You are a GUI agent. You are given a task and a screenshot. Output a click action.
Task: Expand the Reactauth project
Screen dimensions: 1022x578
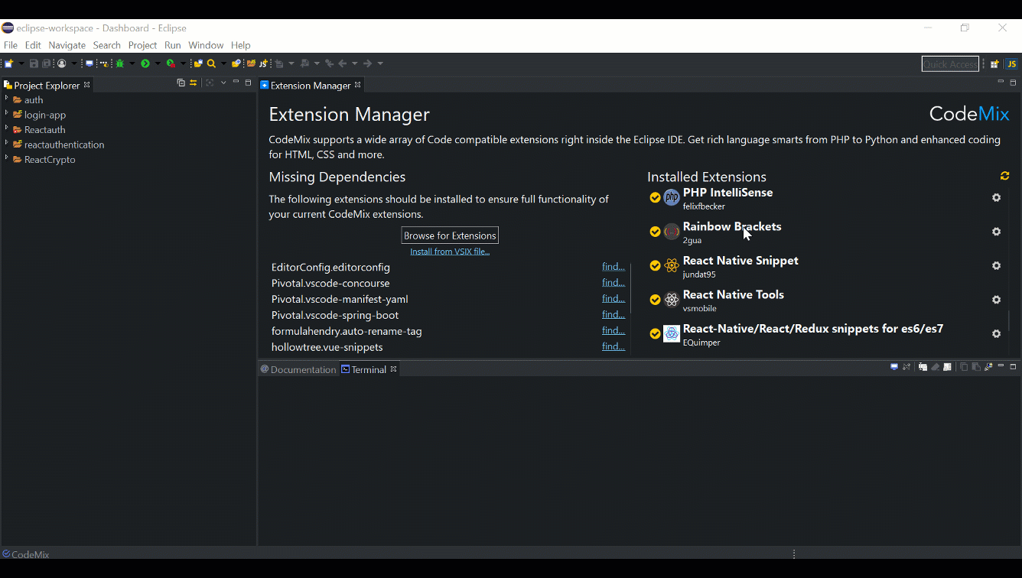pos(6,128)
